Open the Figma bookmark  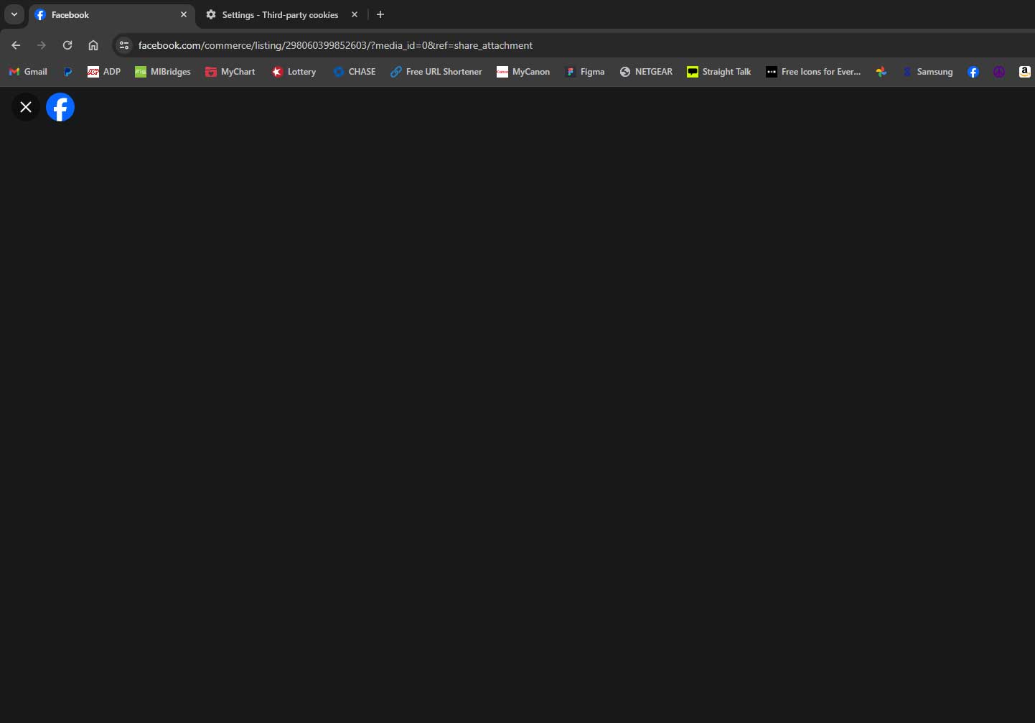pyautogui.click(x=585, y=72)
